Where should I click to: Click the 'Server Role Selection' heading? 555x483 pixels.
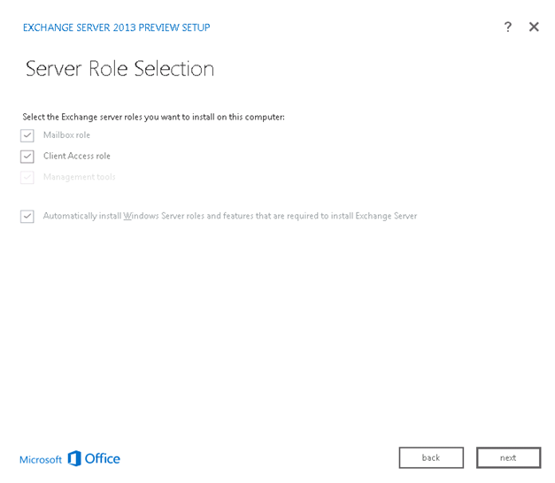[119, 69]
